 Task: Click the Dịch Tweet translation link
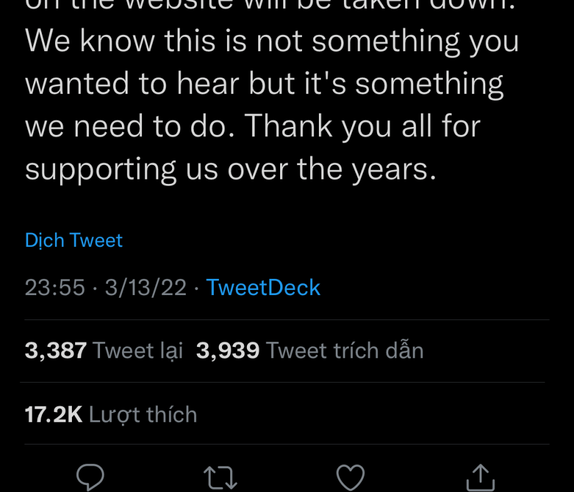tap(74, 240)
